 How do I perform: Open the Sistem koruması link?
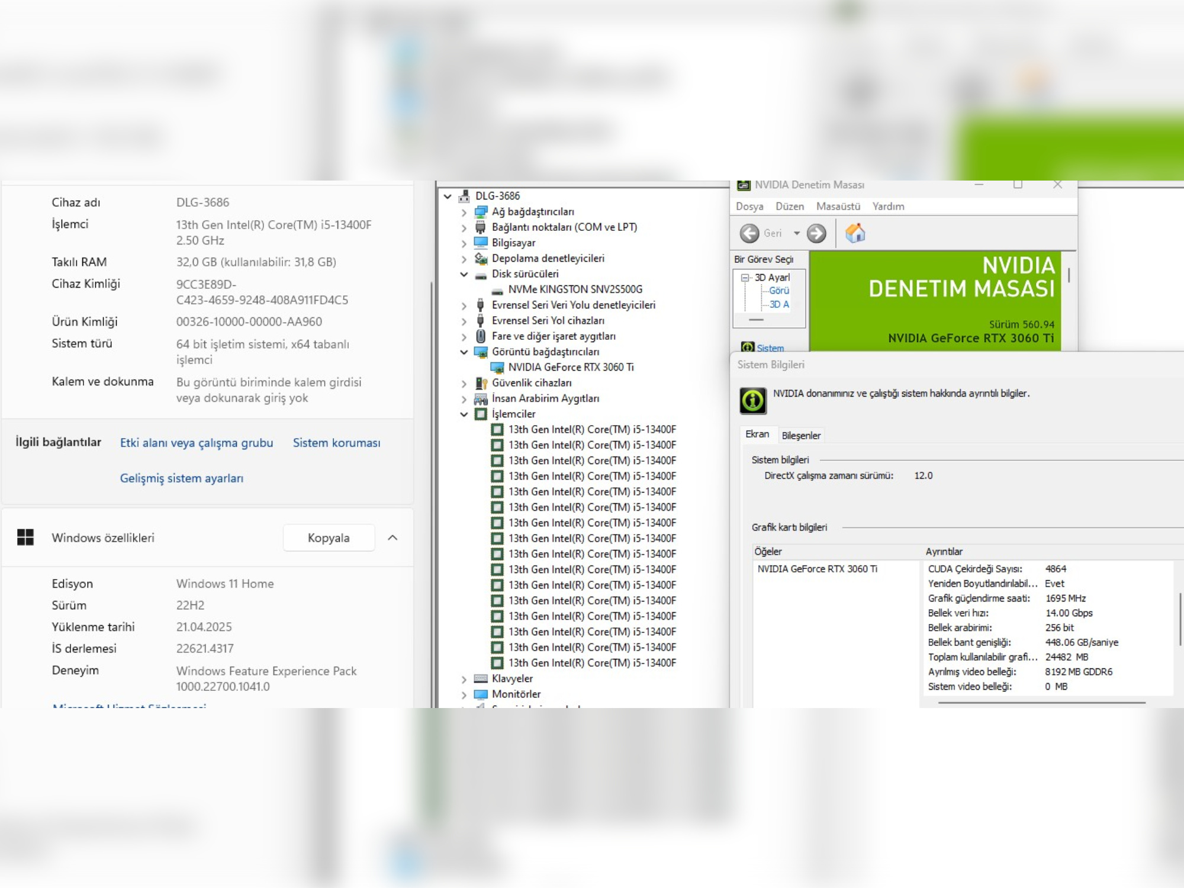336,443
